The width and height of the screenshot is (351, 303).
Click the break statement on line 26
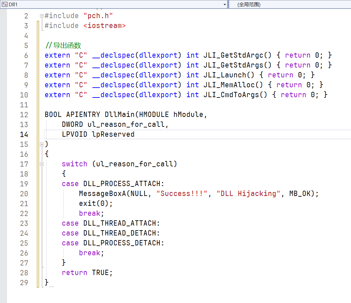pyautogui.click(x=91, y=253)
